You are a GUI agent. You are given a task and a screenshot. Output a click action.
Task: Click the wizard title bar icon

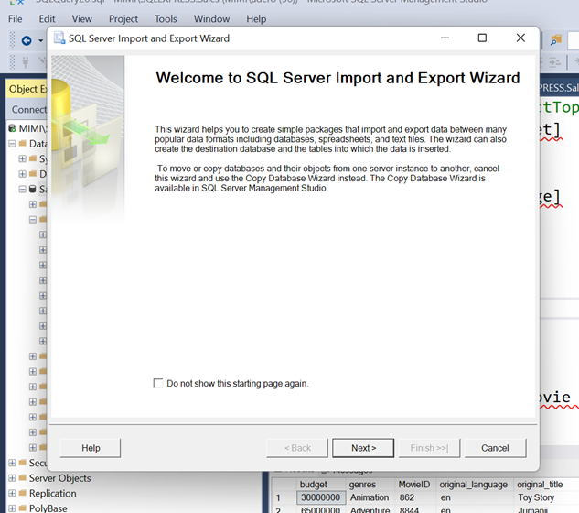tap(59, 38)
